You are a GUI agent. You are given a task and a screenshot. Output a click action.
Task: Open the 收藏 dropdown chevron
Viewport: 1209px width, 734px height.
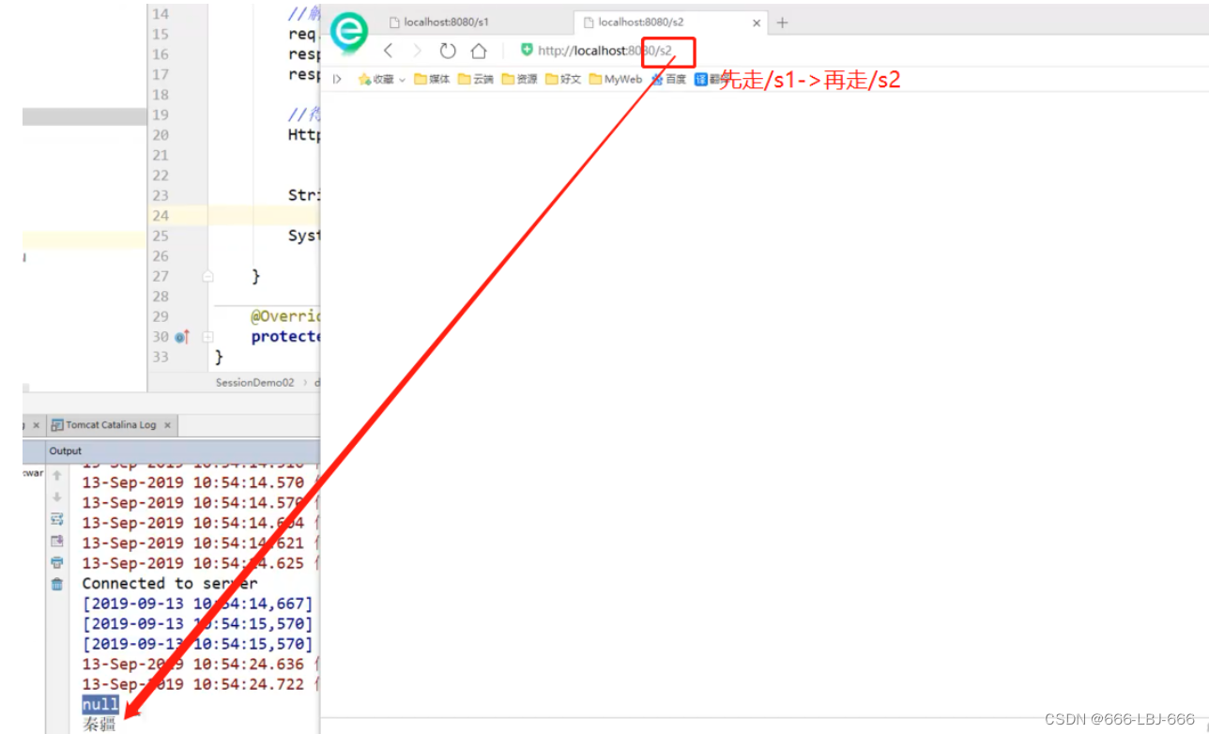click(x=402, y=81)
